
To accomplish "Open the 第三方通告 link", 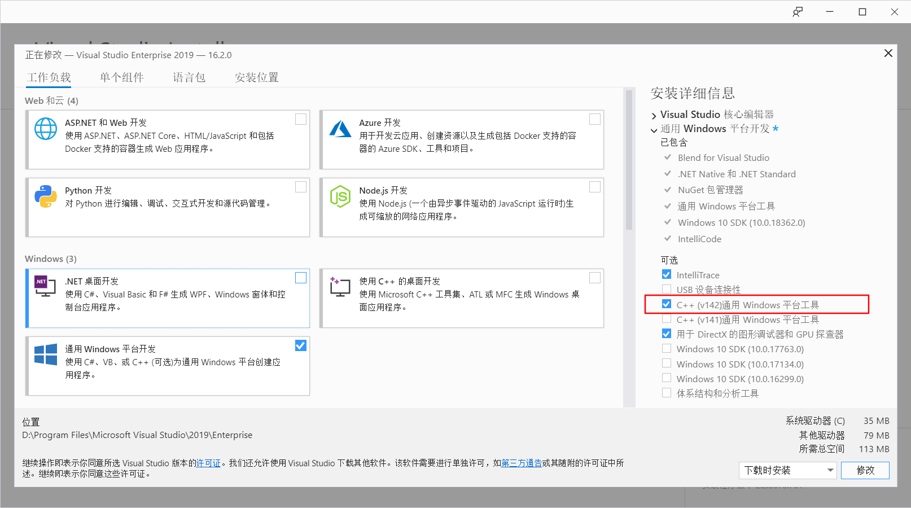I will 522,463.
